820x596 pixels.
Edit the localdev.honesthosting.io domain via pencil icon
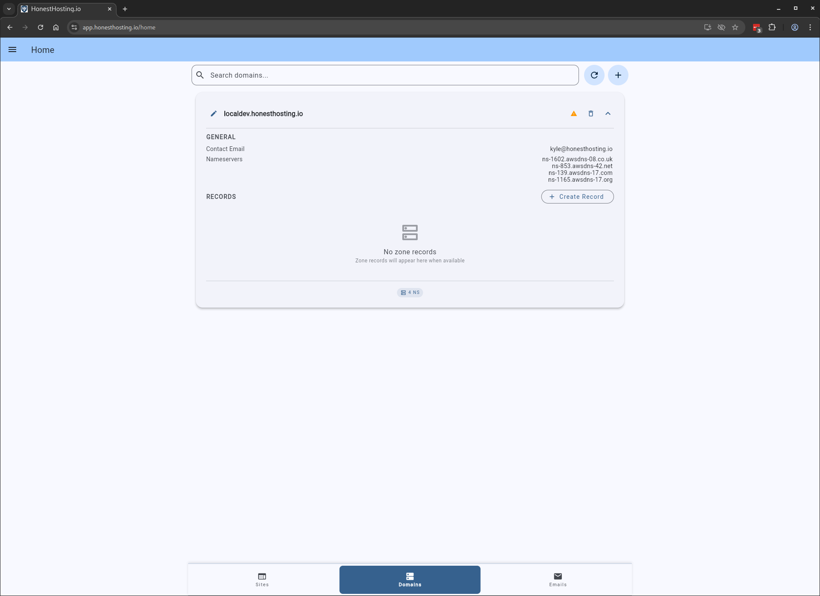click(214, 113)
